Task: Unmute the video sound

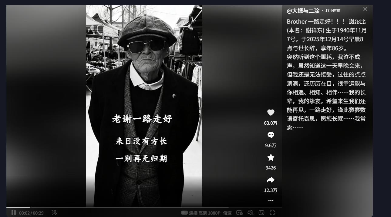Action: pos(250,213)
